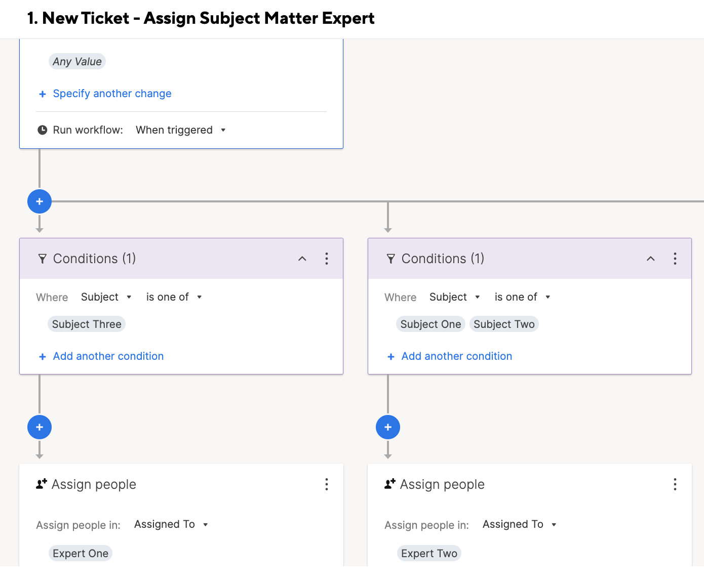Screen dimensions: 704x586
Task: Select the Subject Two value chip
Action: [x=504, y=324]
